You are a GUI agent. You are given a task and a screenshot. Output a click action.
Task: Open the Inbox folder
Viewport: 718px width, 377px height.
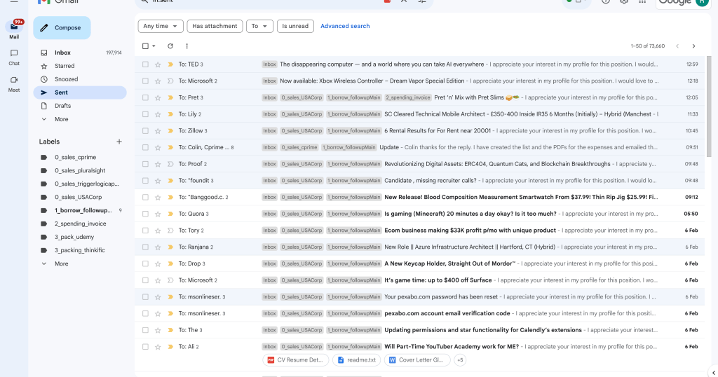62,53
